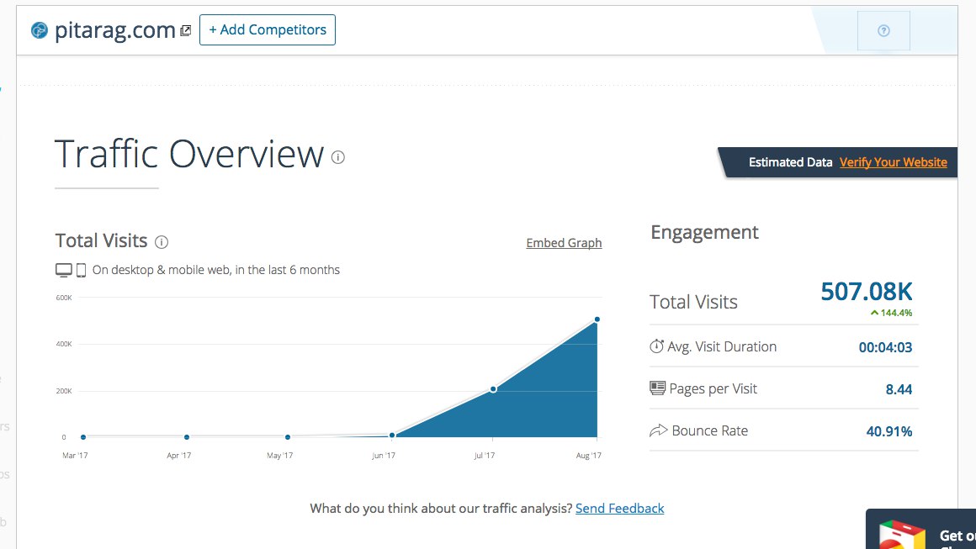Click the mobile device icon
This screenshot has width=976, height=549.
(81, 270)
